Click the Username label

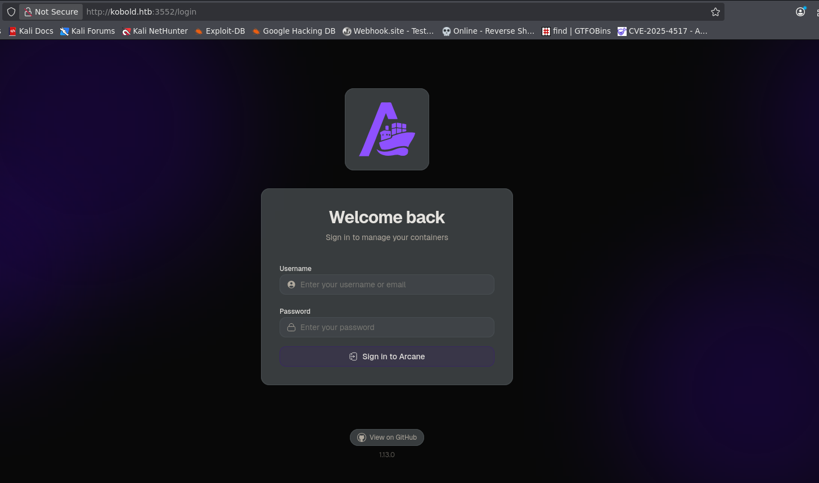click(295, 269)
